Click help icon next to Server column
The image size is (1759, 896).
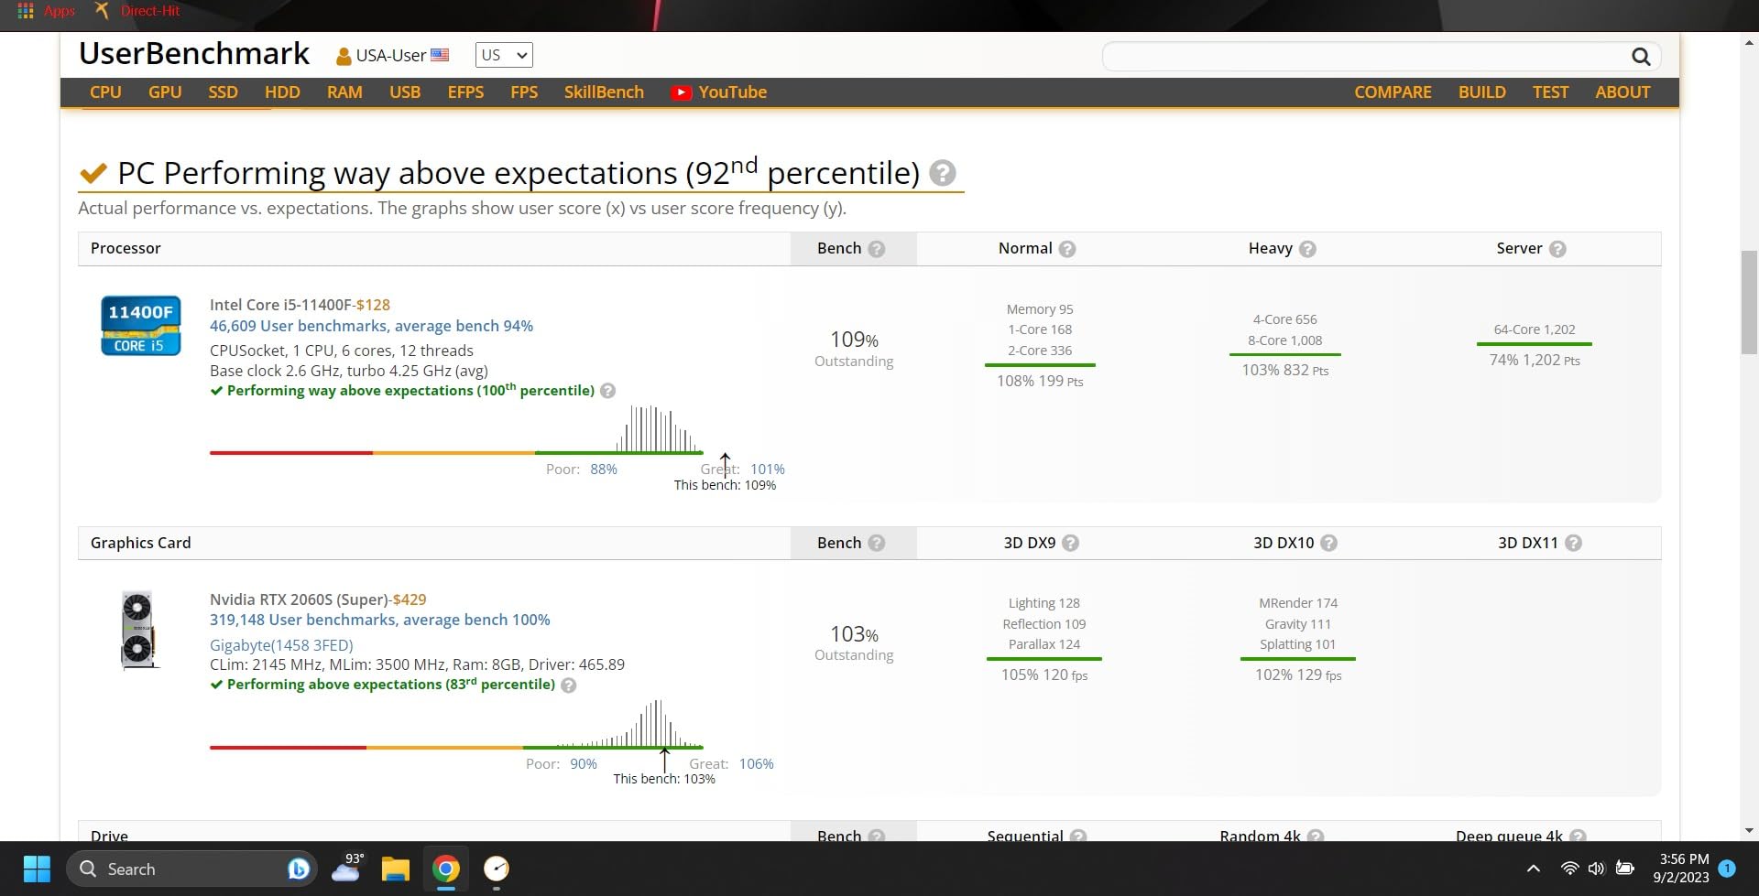click(x=1557, y=249)
